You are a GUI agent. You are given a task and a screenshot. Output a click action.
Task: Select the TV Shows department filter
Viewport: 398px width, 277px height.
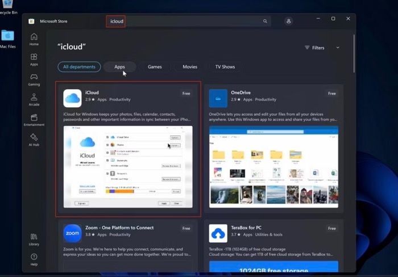(225, 66)
